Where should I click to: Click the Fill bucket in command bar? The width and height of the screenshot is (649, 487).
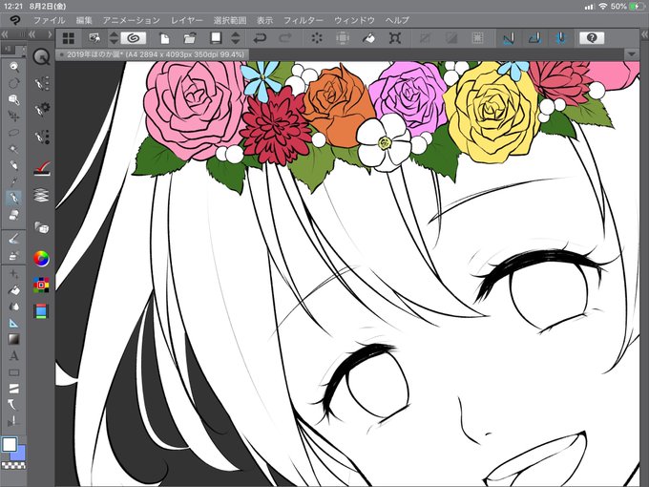click(x=368, y=38)
